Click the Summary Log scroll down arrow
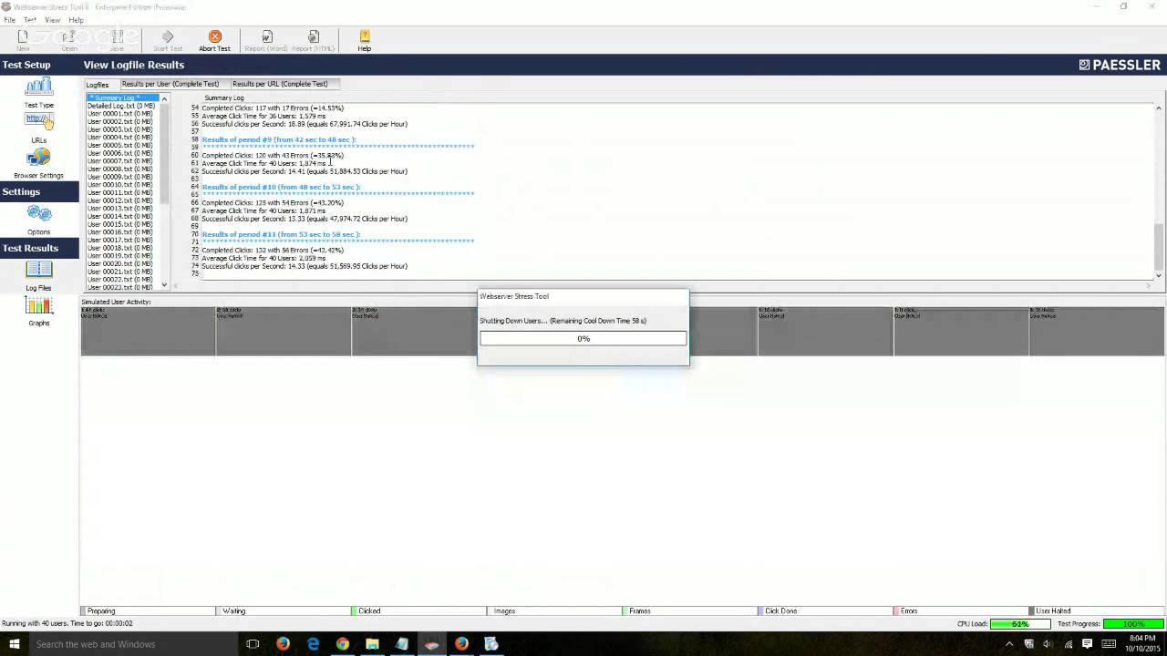The width and height of the screenshot is (1167, 656). point(1159,275)
